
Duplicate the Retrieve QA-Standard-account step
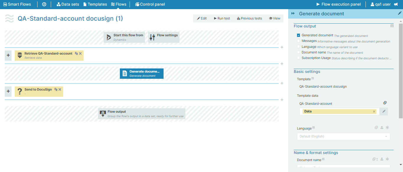pos(76,53)
